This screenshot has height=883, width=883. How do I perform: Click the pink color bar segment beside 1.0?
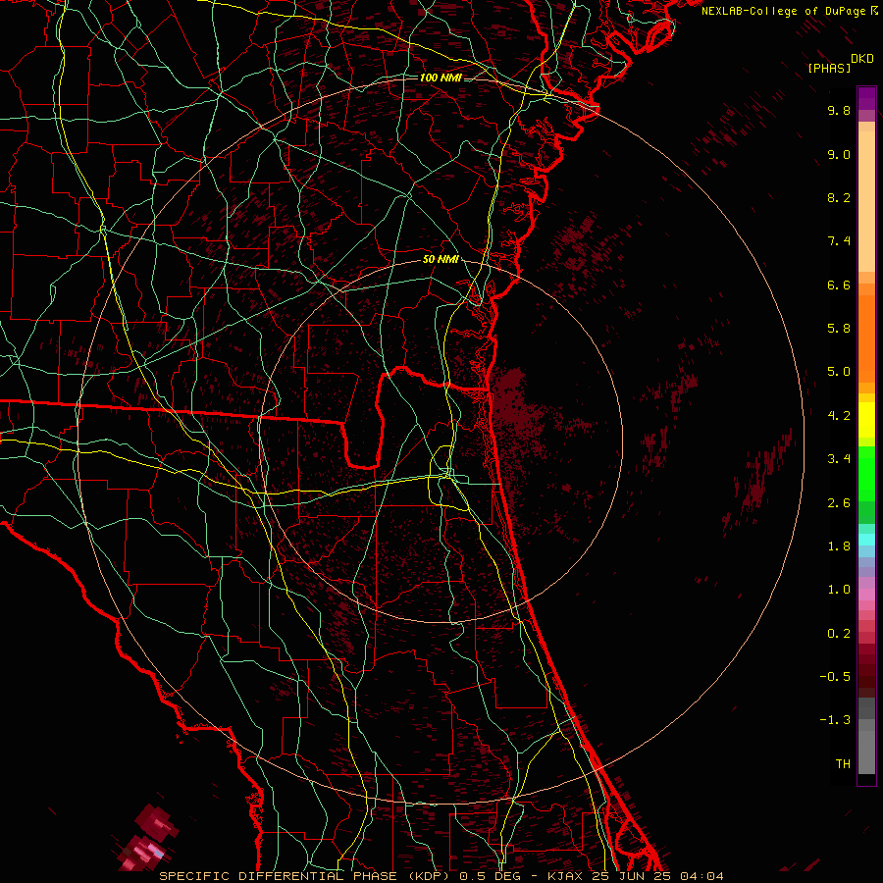(866, 595)
